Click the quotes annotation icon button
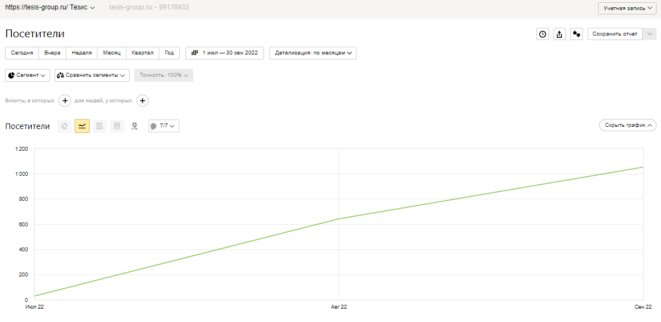Viewport: 661px width, 322px height. (577, 34)
